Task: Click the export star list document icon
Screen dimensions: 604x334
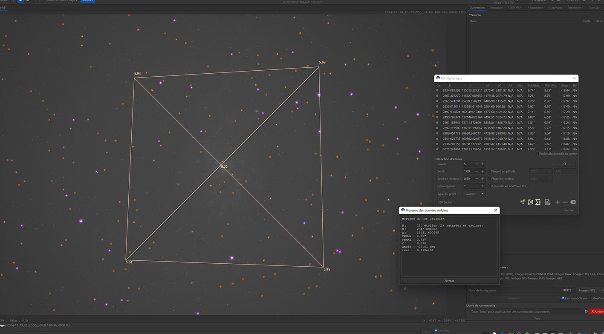Action: pyautogui.click(x=548, y=202)
